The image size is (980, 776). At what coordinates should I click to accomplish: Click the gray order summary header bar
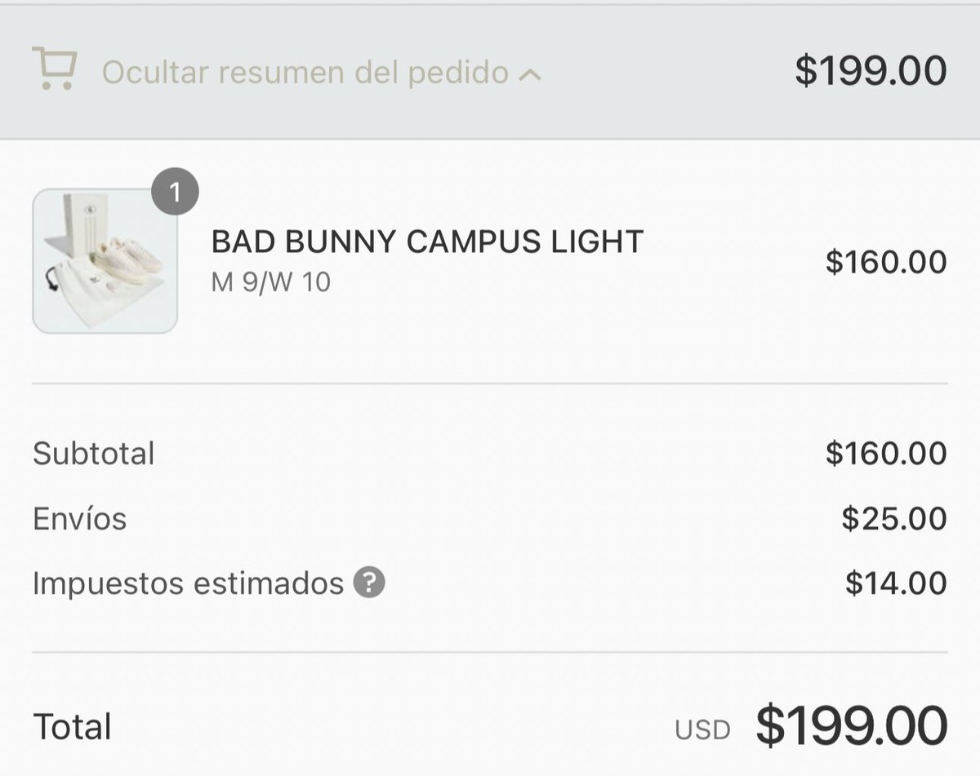point(490,72)
